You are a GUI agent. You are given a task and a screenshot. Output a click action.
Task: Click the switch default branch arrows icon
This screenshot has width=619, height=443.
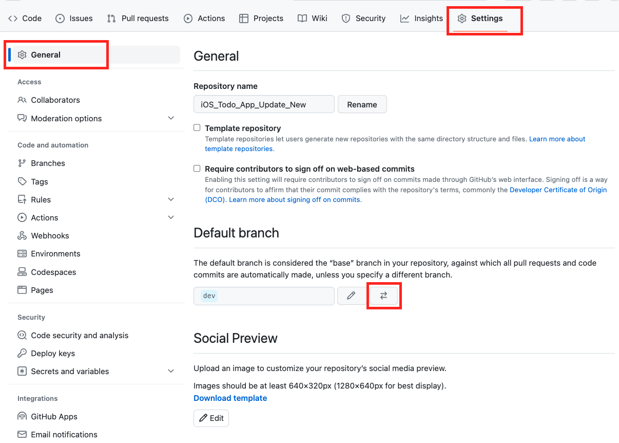(x=383, y=296)
